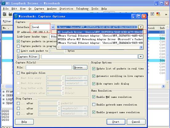Enable capture packets in pcap-ng format
The image size is (170, 128).
[18, 46]
